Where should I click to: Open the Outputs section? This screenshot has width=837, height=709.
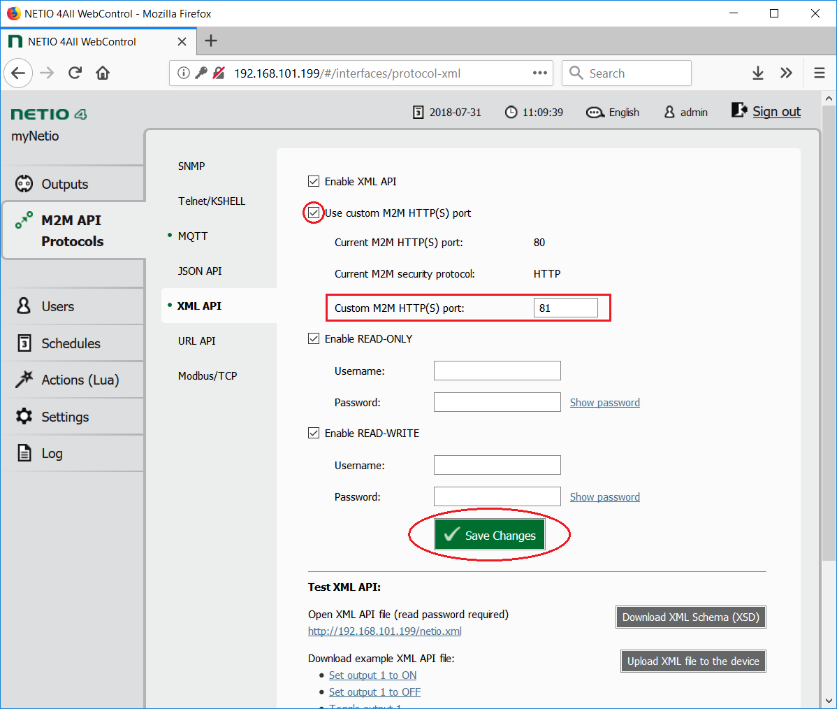coord(73,184)
